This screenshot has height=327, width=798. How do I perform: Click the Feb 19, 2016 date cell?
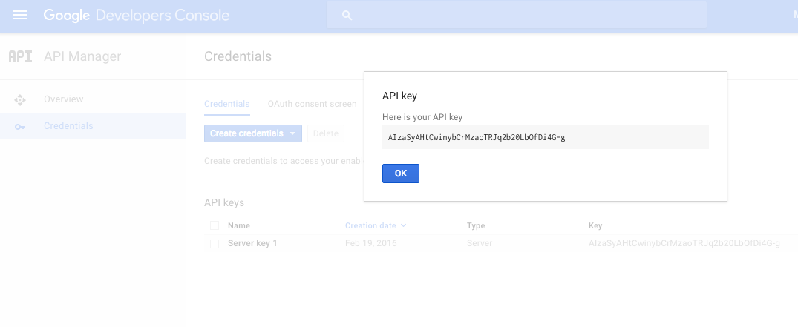[x=371, y=243]
